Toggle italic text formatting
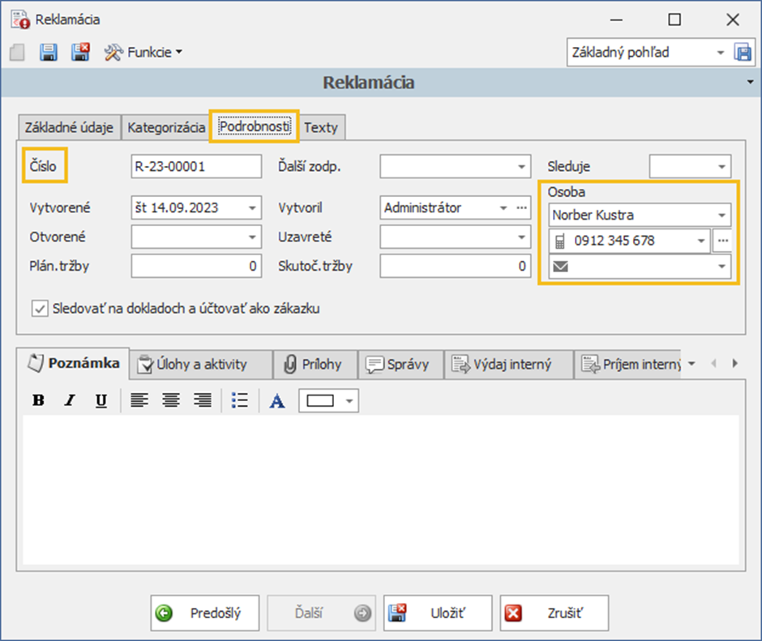This screenshot has width=762, height=641. [70, 401]
